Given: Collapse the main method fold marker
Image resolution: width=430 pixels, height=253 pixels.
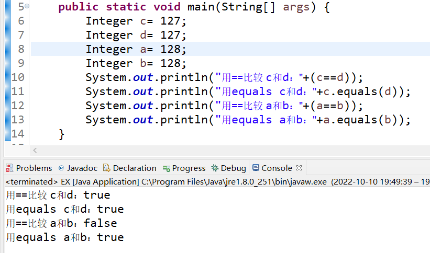Looking at the screenshot, I should coord(27,6).
